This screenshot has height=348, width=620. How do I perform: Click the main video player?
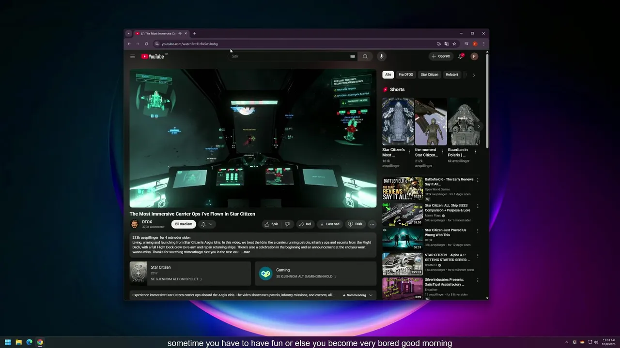[253, 138]
